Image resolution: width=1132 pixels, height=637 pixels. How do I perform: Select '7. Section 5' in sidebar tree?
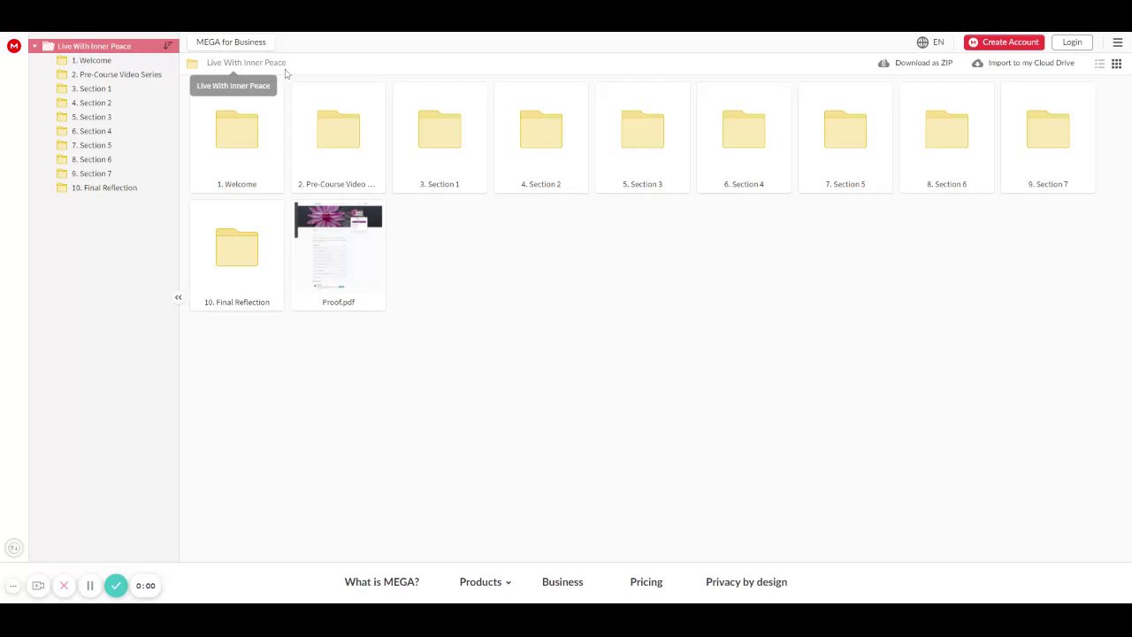pyautogui.click(x=91, y=145)
